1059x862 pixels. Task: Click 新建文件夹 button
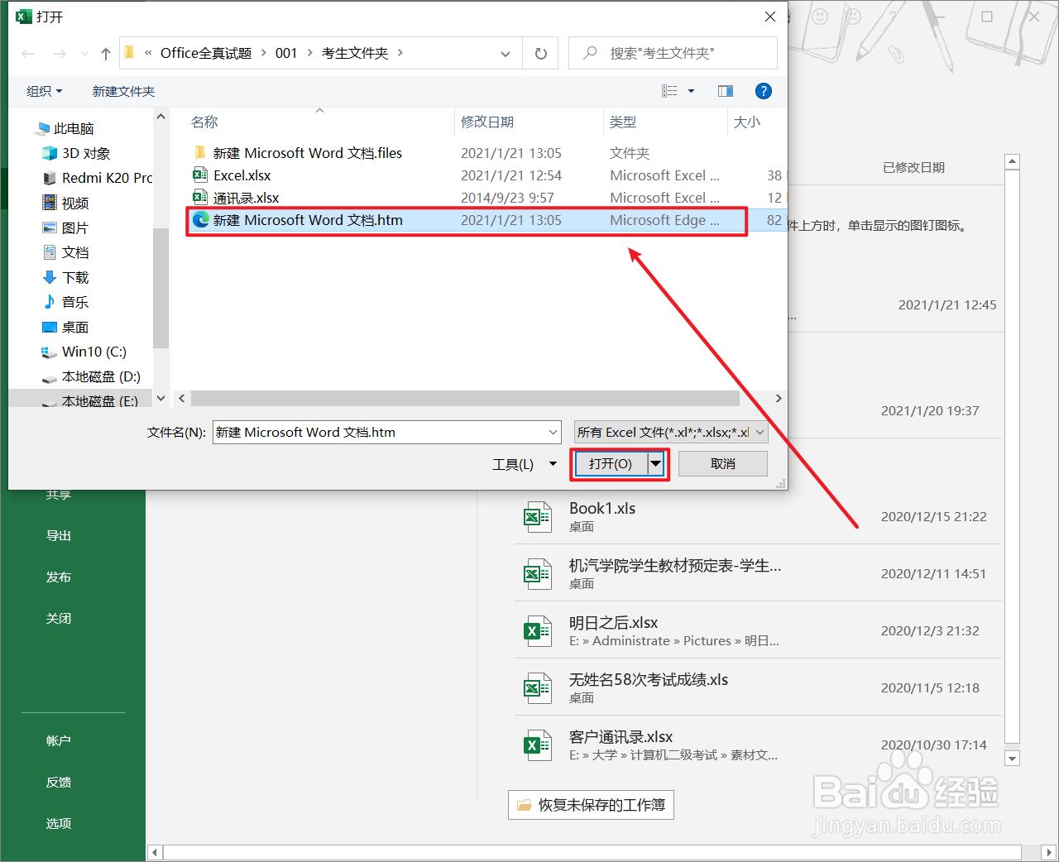click(x=123, y=91)
